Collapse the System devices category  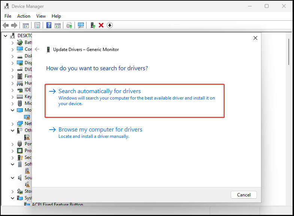[12, 198]
